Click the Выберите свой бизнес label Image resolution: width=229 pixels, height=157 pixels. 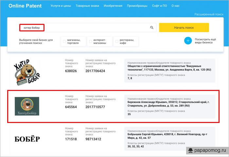pyautogui.click(x=36, y=42)
